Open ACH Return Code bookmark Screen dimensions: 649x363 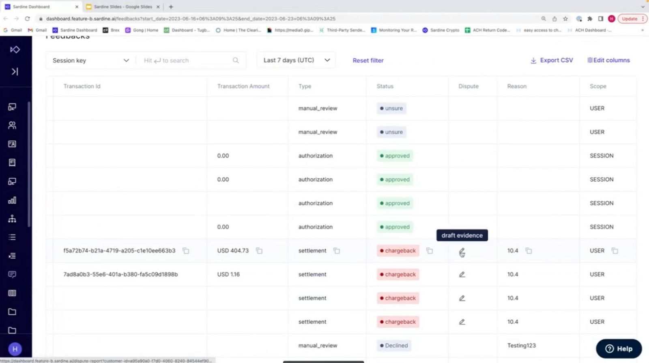[x=488, y=30]
